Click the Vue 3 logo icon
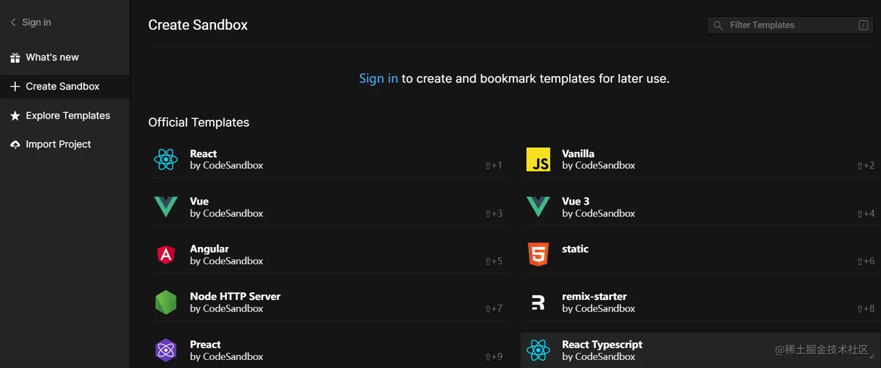Image resolution: width=881 pixels, height=368 pixels. click(x=538, y=207)
